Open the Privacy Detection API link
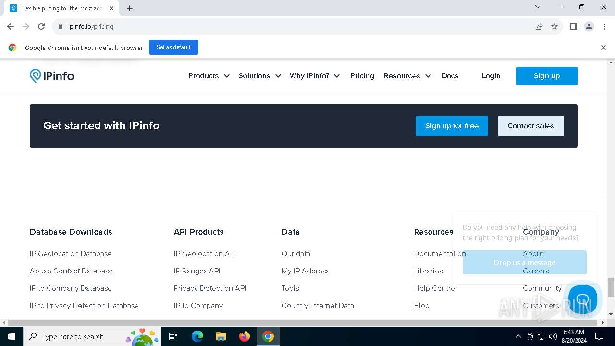Image resolution: width=615 pixels, height=346 pixels. pos(210,288)
